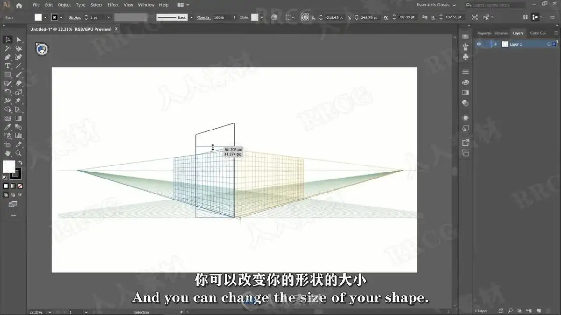Reset to default fill and stroke

pos(5,177)
